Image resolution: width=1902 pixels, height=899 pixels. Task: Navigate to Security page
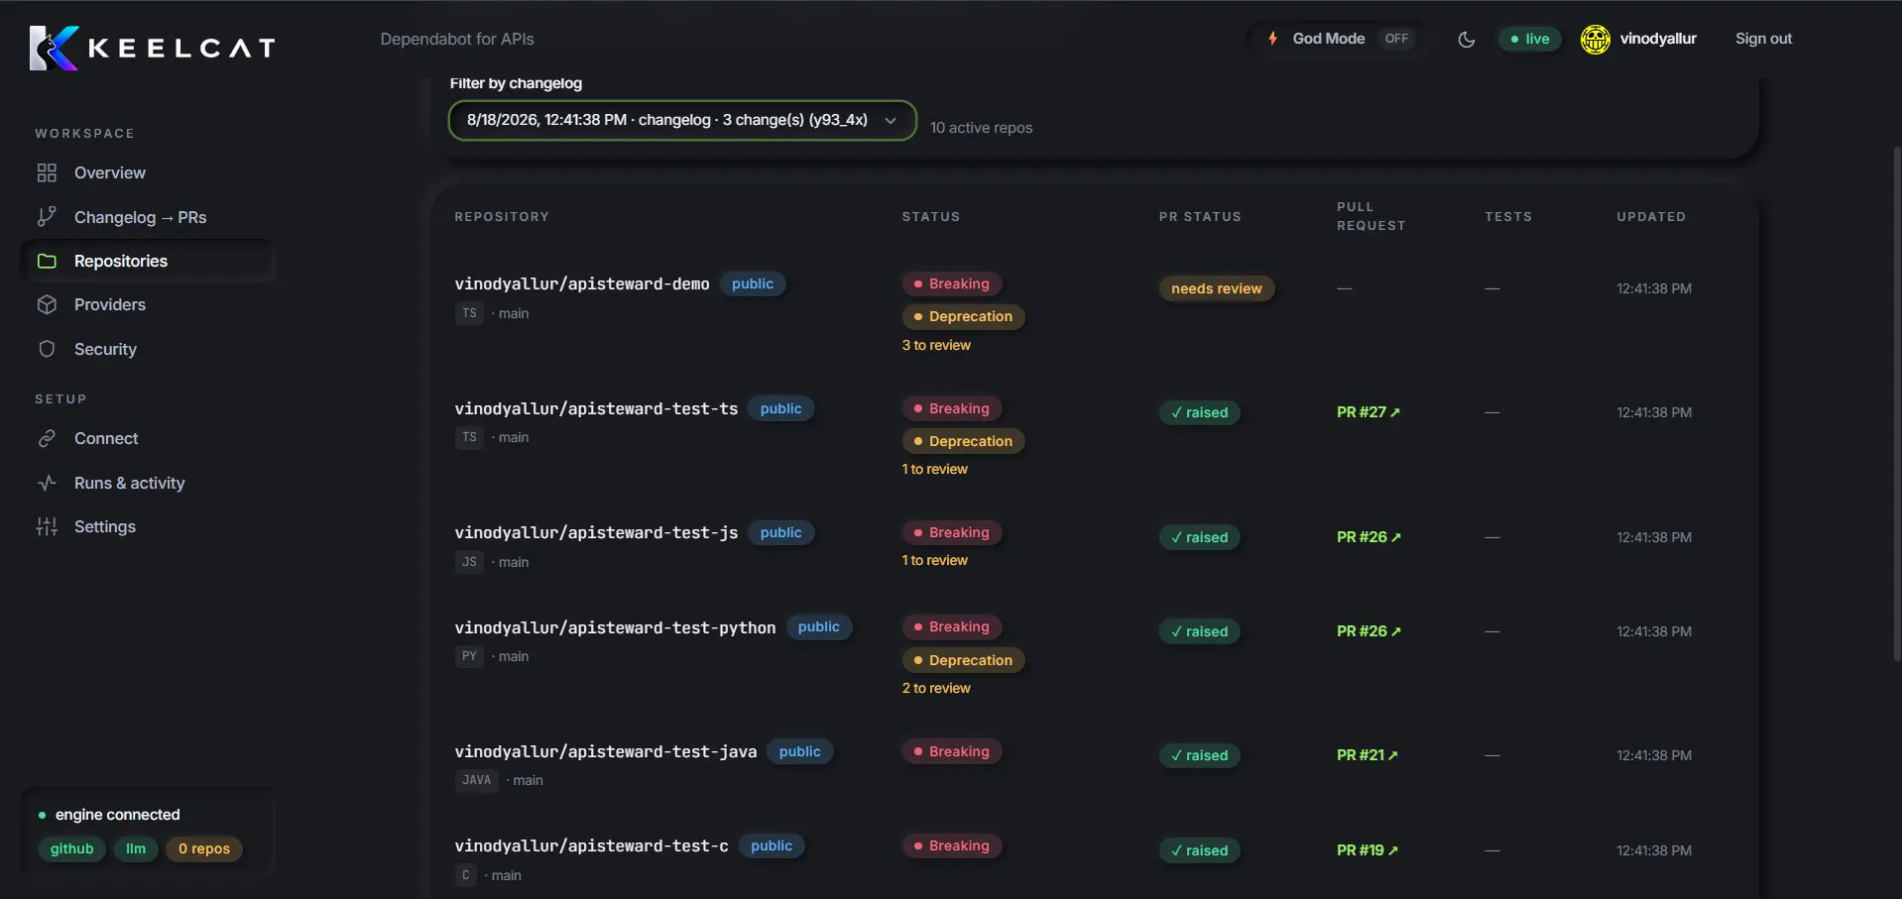point(105,349)
